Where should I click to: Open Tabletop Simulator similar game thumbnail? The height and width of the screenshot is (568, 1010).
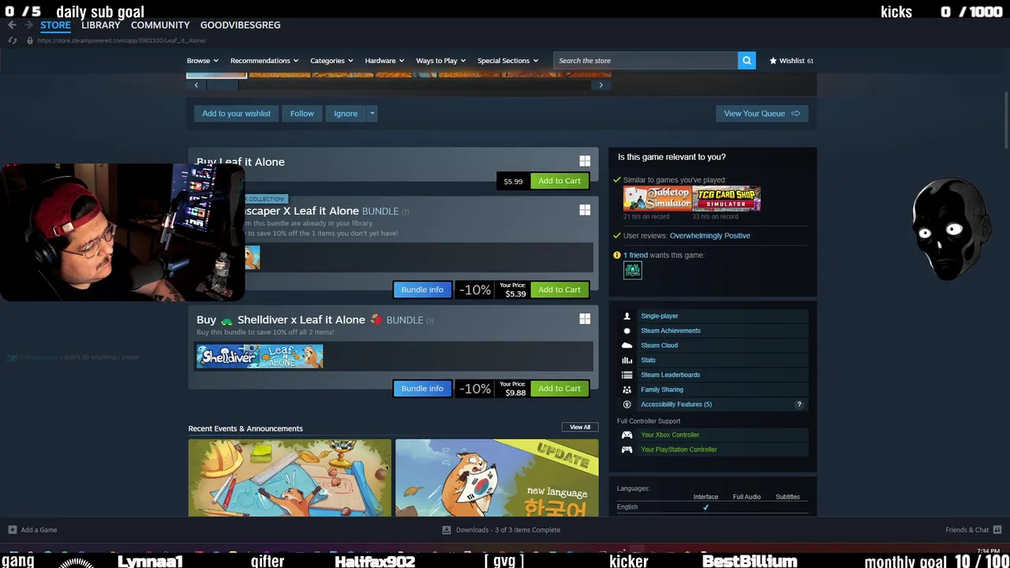tap(657, 199)
